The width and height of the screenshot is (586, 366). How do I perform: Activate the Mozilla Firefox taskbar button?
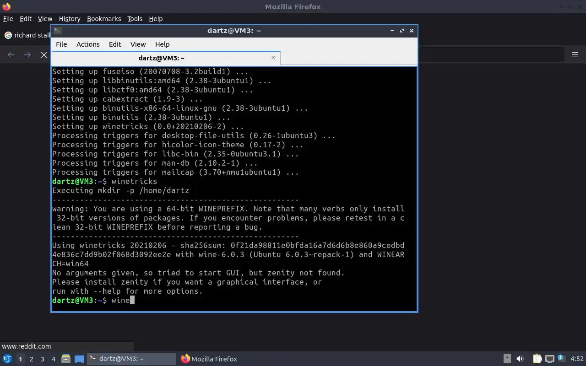coord(209,359)
